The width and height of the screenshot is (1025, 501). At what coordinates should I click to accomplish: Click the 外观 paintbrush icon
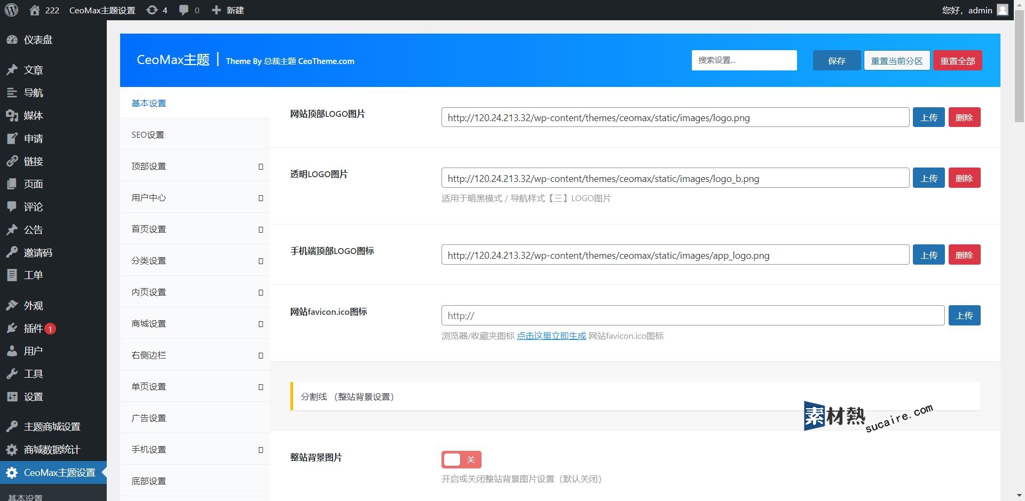point(12,305)
